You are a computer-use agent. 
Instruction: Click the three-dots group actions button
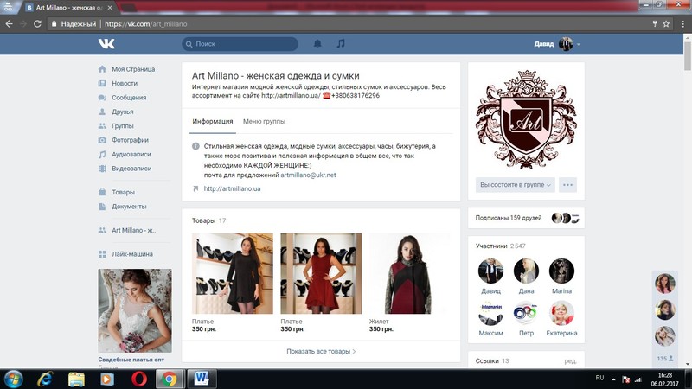click(567, 185)
